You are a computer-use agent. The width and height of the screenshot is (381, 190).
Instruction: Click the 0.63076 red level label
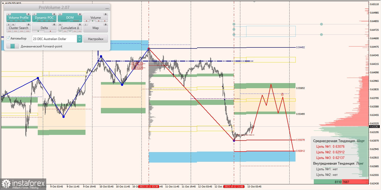tap(300, 140)
